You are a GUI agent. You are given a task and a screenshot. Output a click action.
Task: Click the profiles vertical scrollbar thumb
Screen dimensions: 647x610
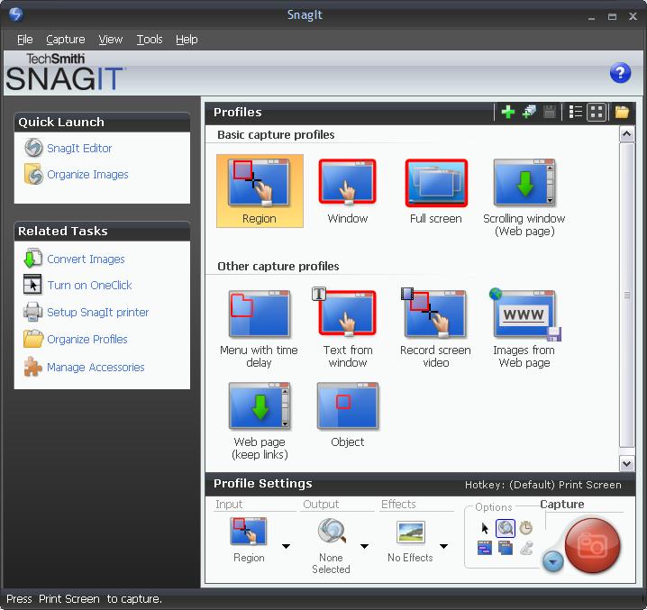[x=627, y=295]
